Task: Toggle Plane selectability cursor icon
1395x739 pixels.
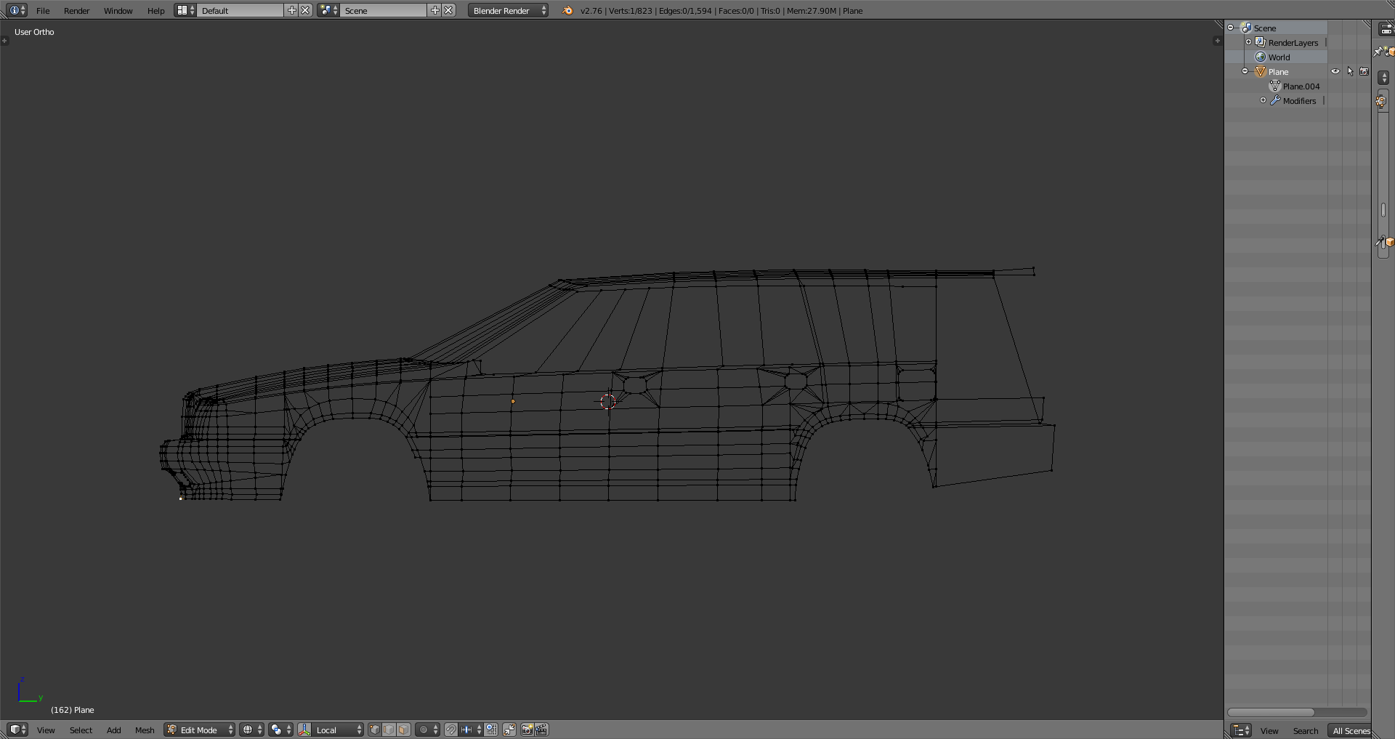Action: coord(1350,72)
